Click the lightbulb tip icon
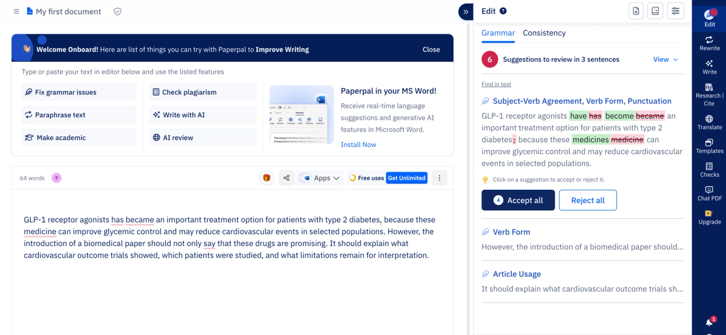This screenshot has height=335, width=726. (485, 180)
